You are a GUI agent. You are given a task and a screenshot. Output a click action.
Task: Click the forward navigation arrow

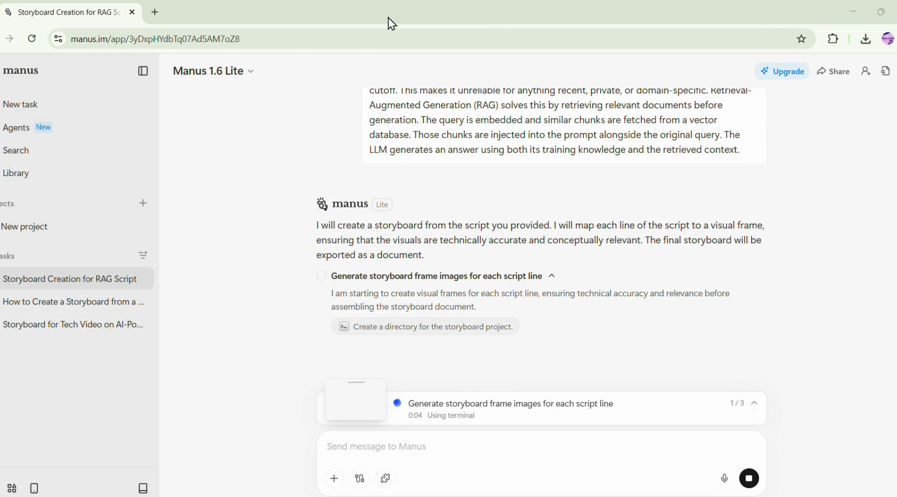[x=9, y=39]
